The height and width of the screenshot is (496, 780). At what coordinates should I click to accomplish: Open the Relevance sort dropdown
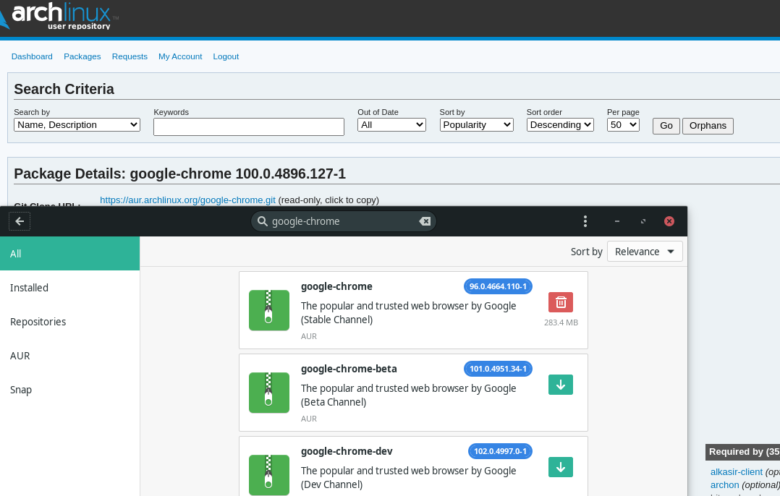click(x=644, y=252)
